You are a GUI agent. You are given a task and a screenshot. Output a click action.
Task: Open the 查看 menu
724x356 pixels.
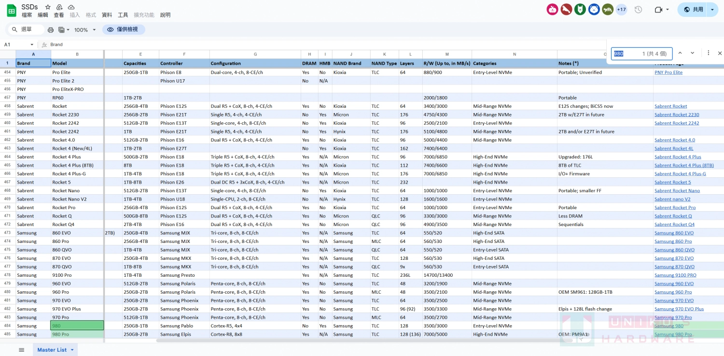tap(59, 15)
